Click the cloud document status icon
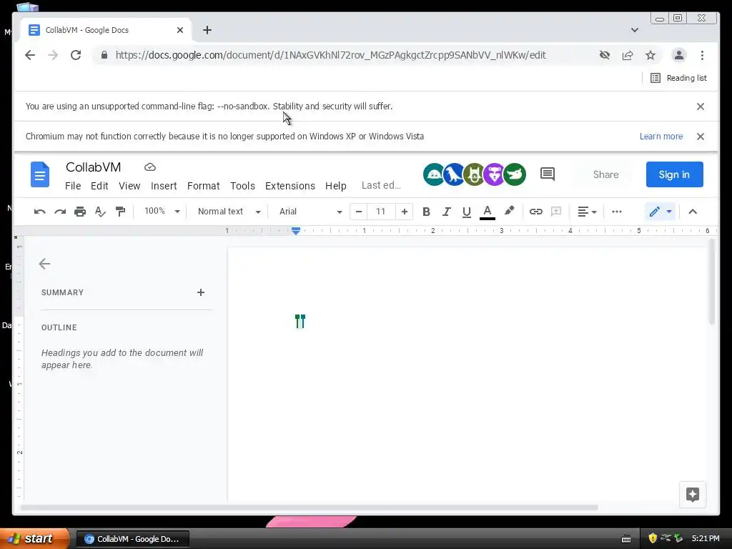The width and height of the screenshot is (732, 549). 150,167
